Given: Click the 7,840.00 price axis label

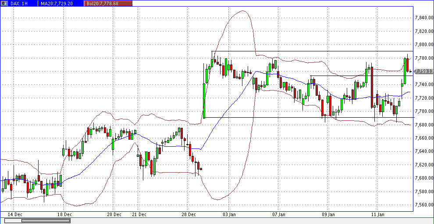Looking at the screenshot, I should point(423,18).
